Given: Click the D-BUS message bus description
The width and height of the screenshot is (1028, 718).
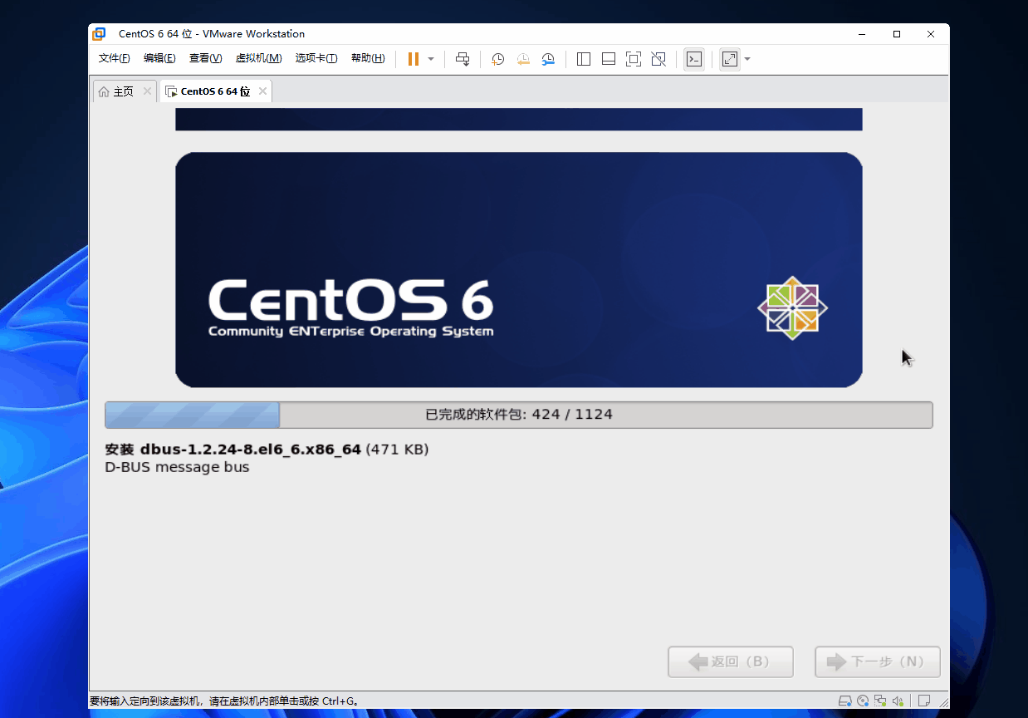Looking at the screenshot, I should (178, 467).
